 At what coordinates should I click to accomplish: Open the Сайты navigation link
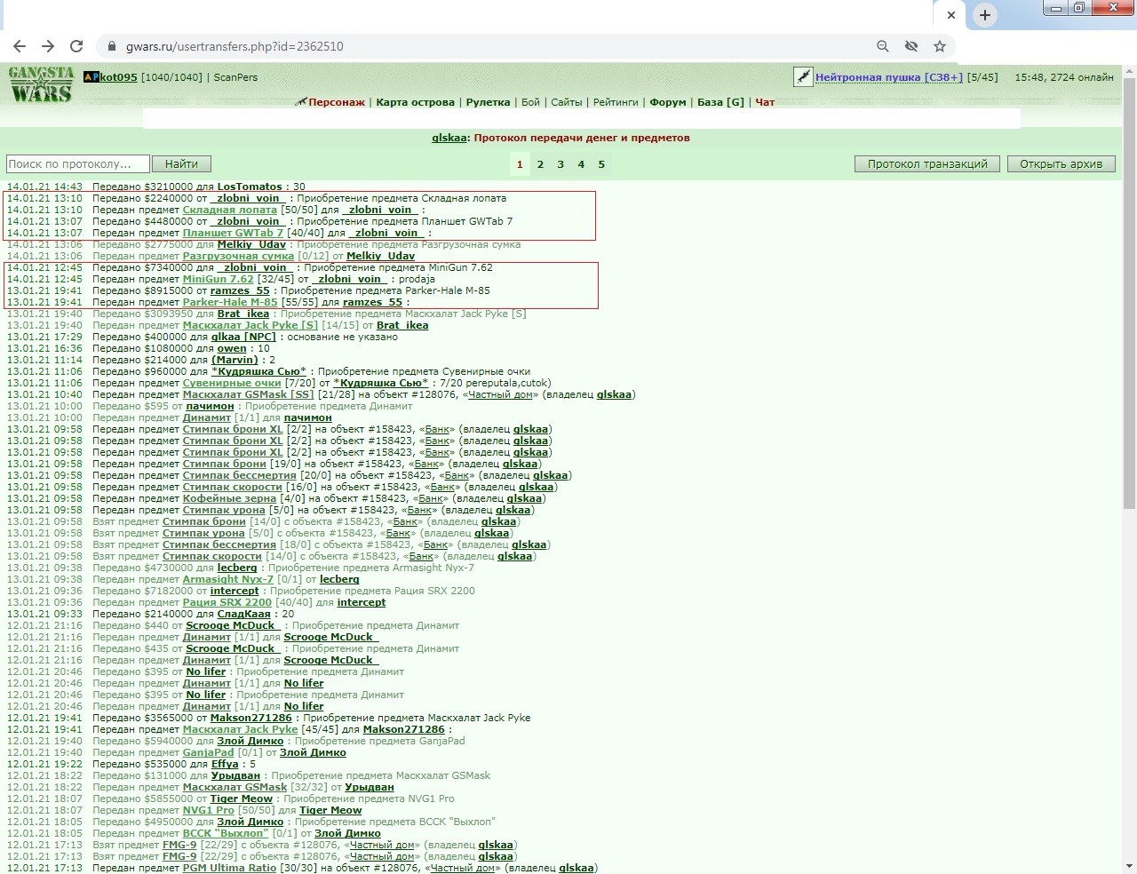[x=567, y=102]
